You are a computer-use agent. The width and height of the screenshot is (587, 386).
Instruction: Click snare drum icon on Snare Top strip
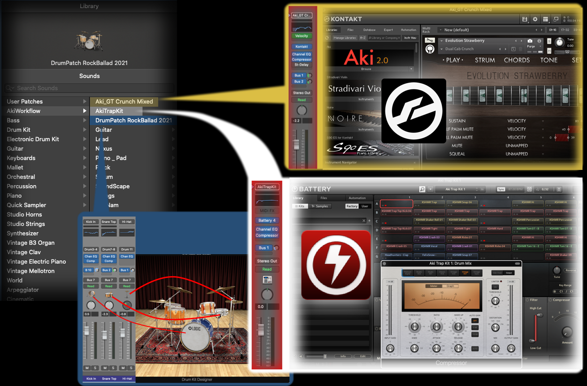pos(109,295)
